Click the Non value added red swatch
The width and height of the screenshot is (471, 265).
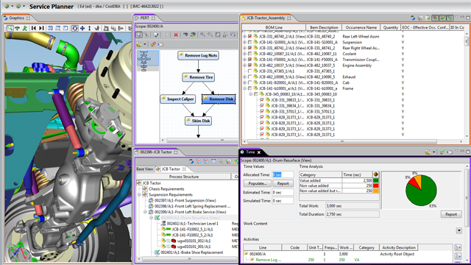pos(376,185)
